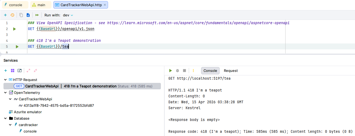
Task: Click HTTP/1.1 418 I'm a teapot line
Action: pos(195,90)
